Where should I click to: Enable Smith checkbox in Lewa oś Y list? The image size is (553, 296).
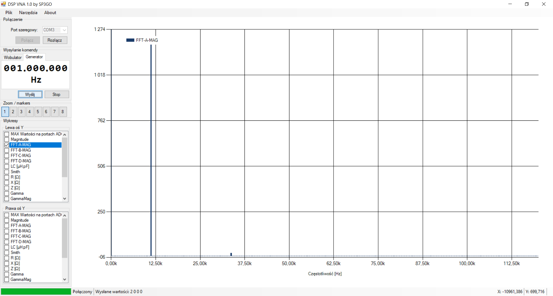pyautogui.click(x=7, y=172)
